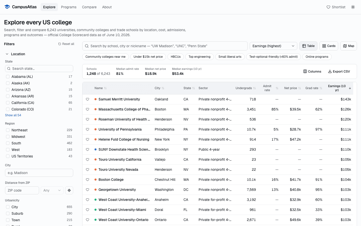Viewport: 361px width, 226px height.
Task: Sort by Admit rate column arrows
Action: click(277, 88)
